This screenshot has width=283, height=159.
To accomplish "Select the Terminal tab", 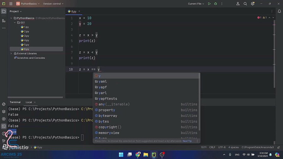I will click(x=15, y=102).
